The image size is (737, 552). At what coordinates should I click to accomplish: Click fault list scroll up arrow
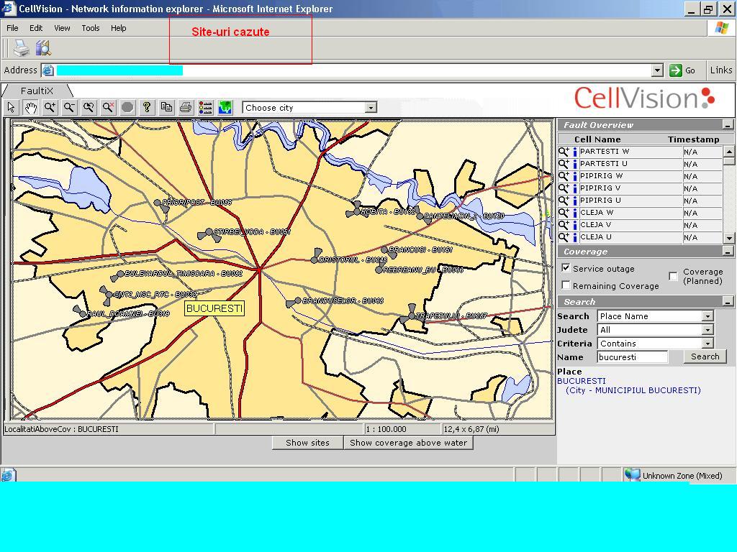pos(728,151)
